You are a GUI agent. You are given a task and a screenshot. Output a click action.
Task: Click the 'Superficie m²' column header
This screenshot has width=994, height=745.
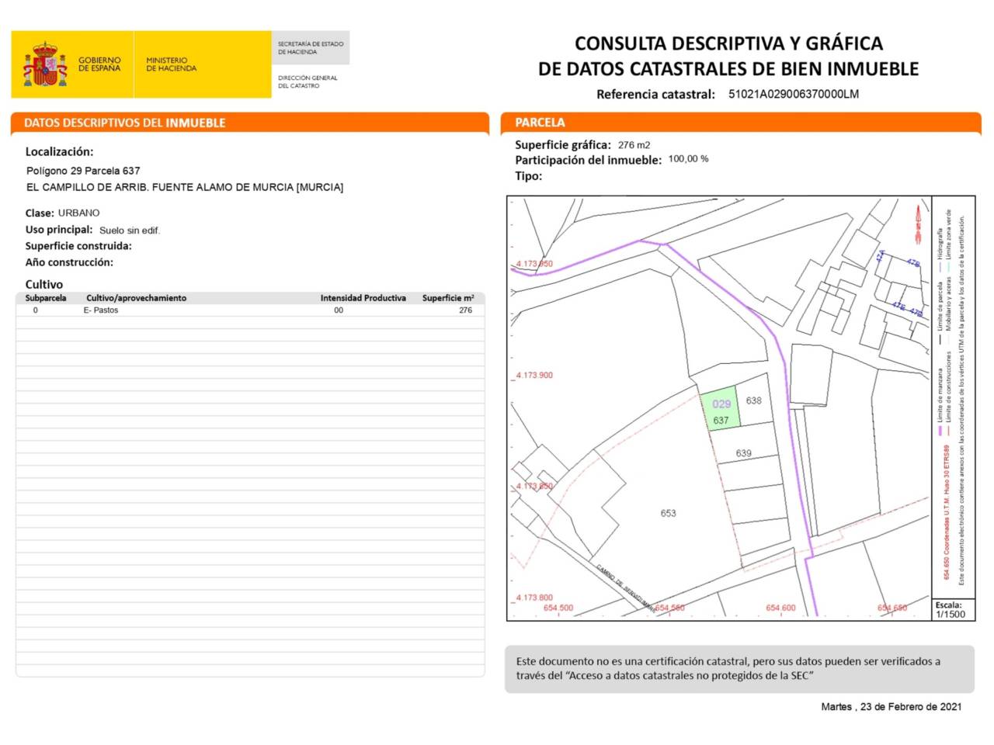click(x=448, y=298)
